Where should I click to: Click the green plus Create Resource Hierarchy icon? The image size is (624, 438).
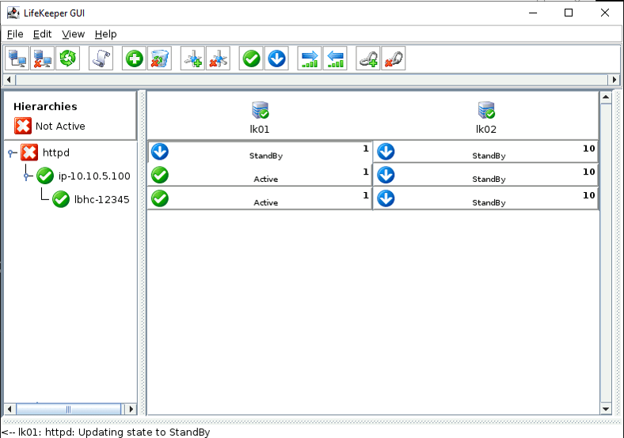tap(134, 59)
